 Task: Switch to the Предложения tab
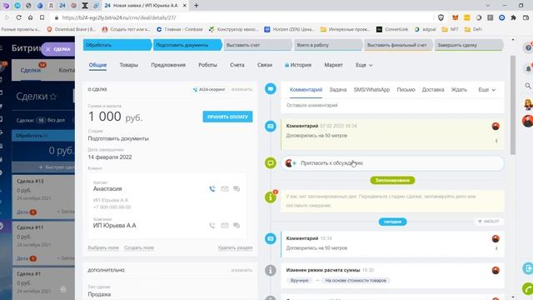pyautogui.click(x=168, y=65)
